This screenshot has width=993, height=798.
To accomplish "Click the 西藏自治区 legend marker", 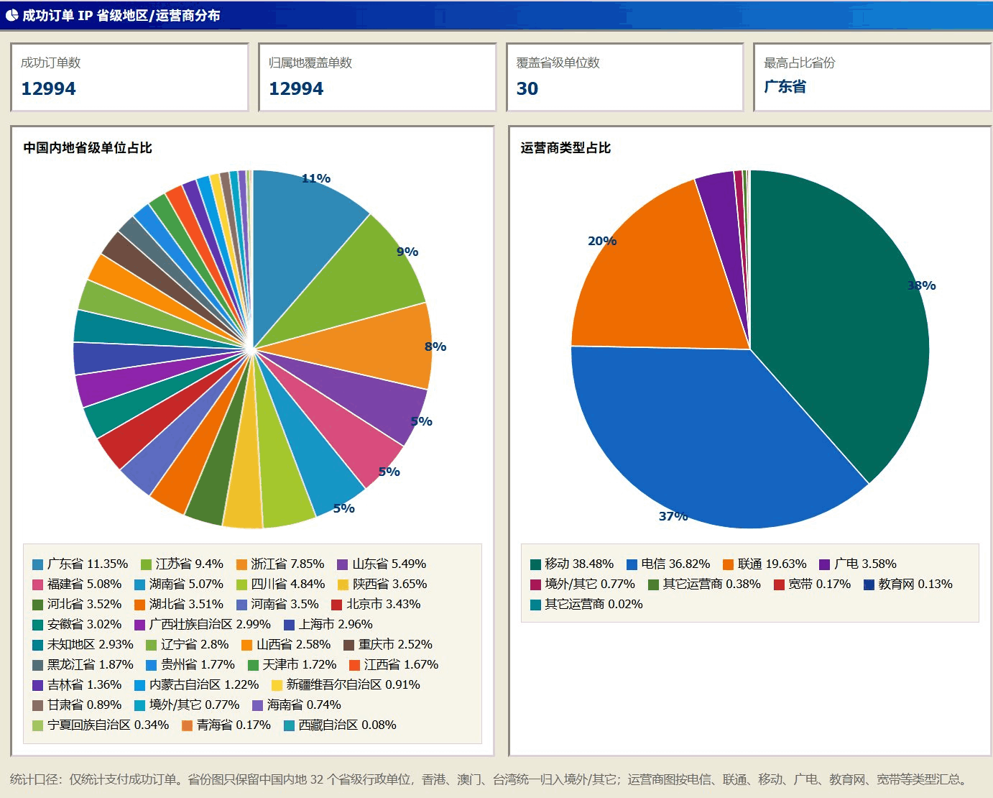I will point(290,725).
